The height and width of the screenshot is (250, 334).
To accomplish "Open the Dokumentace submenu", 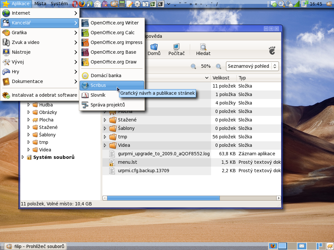I will tap(40, 82).
